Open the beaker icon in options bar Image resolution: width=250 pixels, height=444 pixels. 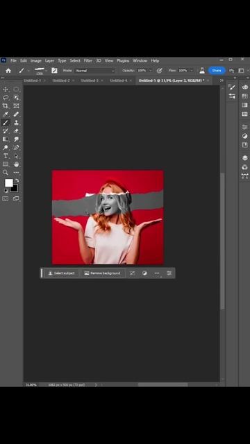[x=202, y=71]
